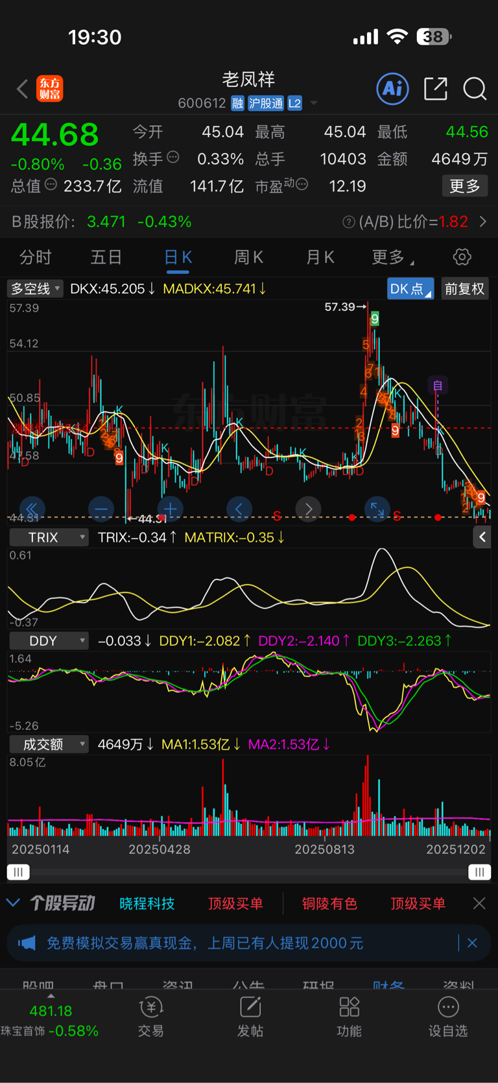Open the 免费模拟交易 promo banner

tap(249, 943)
